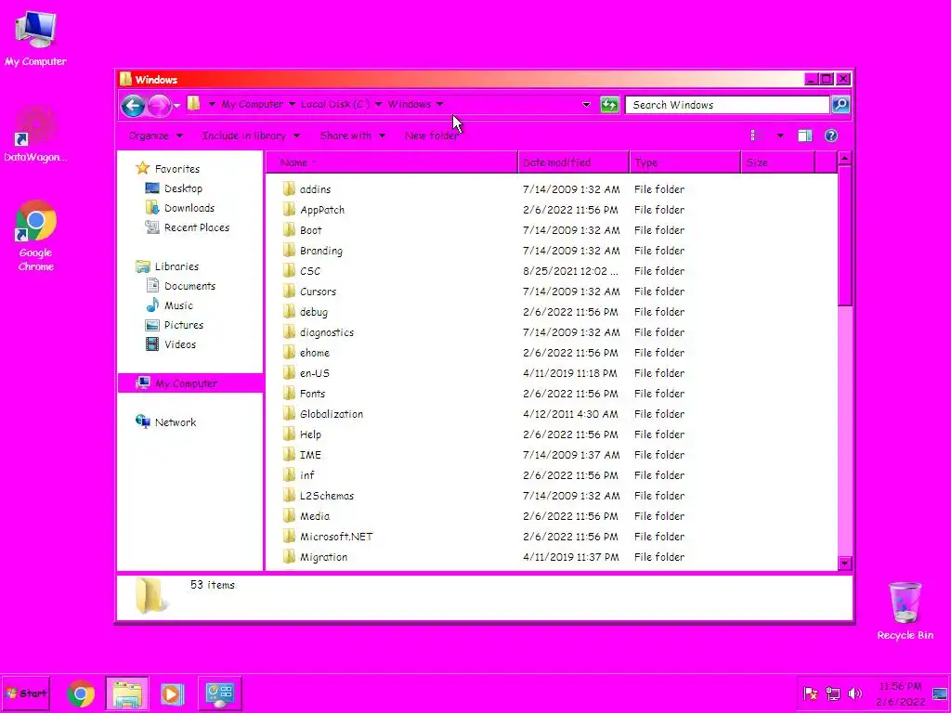Open the Videos library
Image resolution: width=951 pixels, height=713 pixels.
tap(180, 344)
